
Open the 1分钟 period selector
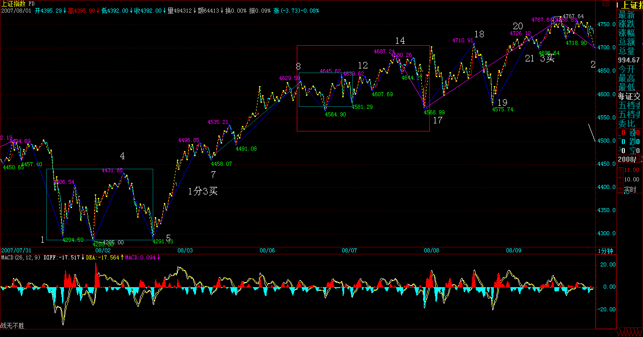pyautogui.click(x=605, y=250)
